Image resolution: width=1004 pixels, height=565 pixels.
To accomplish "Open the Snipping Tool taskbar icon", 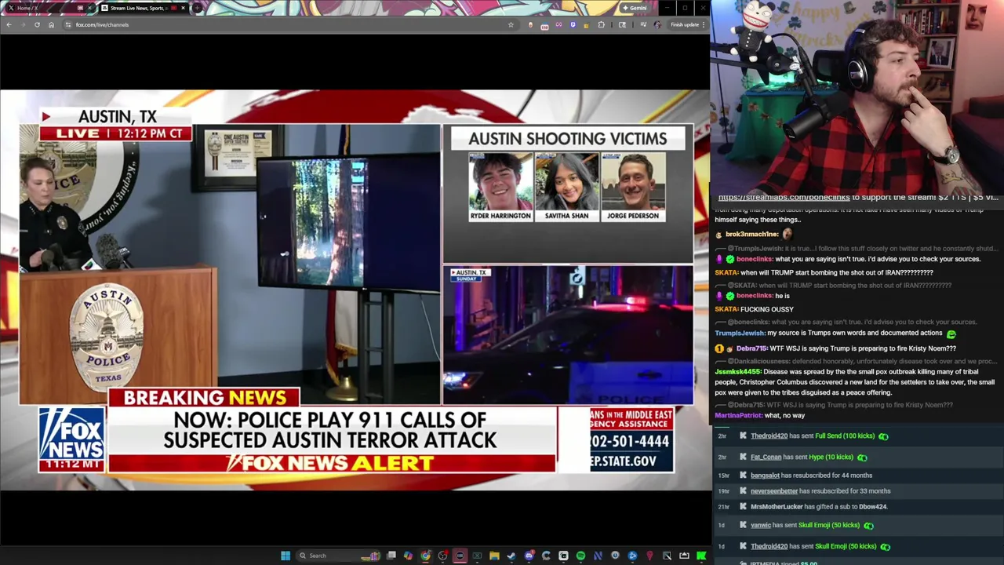I will click(x=667, y=556).
